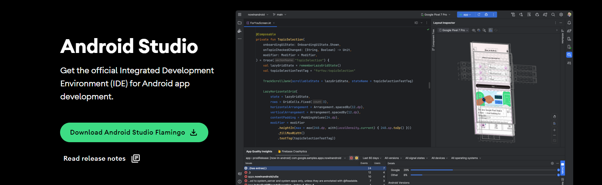
Task: Open the Project folder tool window icon
Action: click(240, 23)
